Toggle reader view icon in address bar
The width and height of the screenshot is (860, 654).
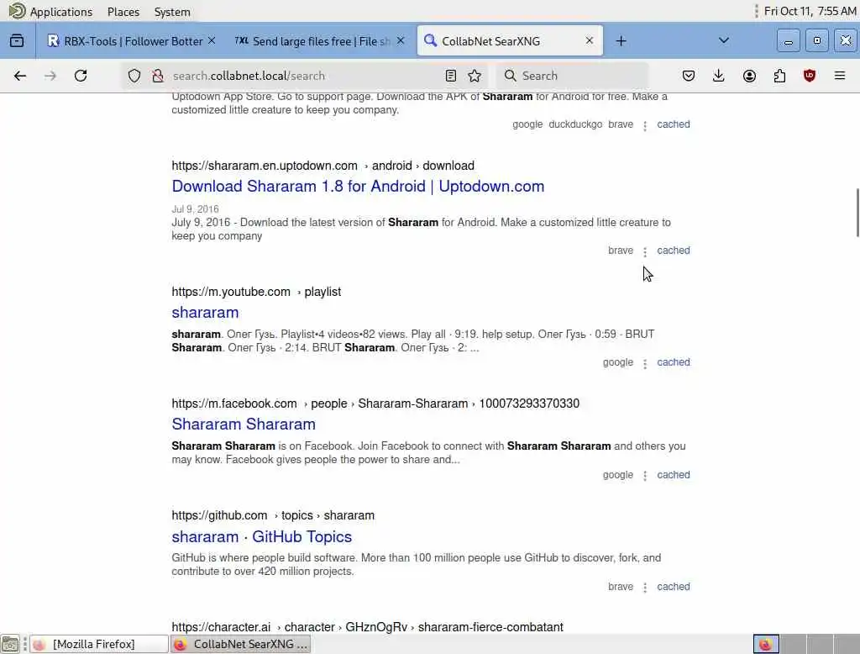point(451,76)
